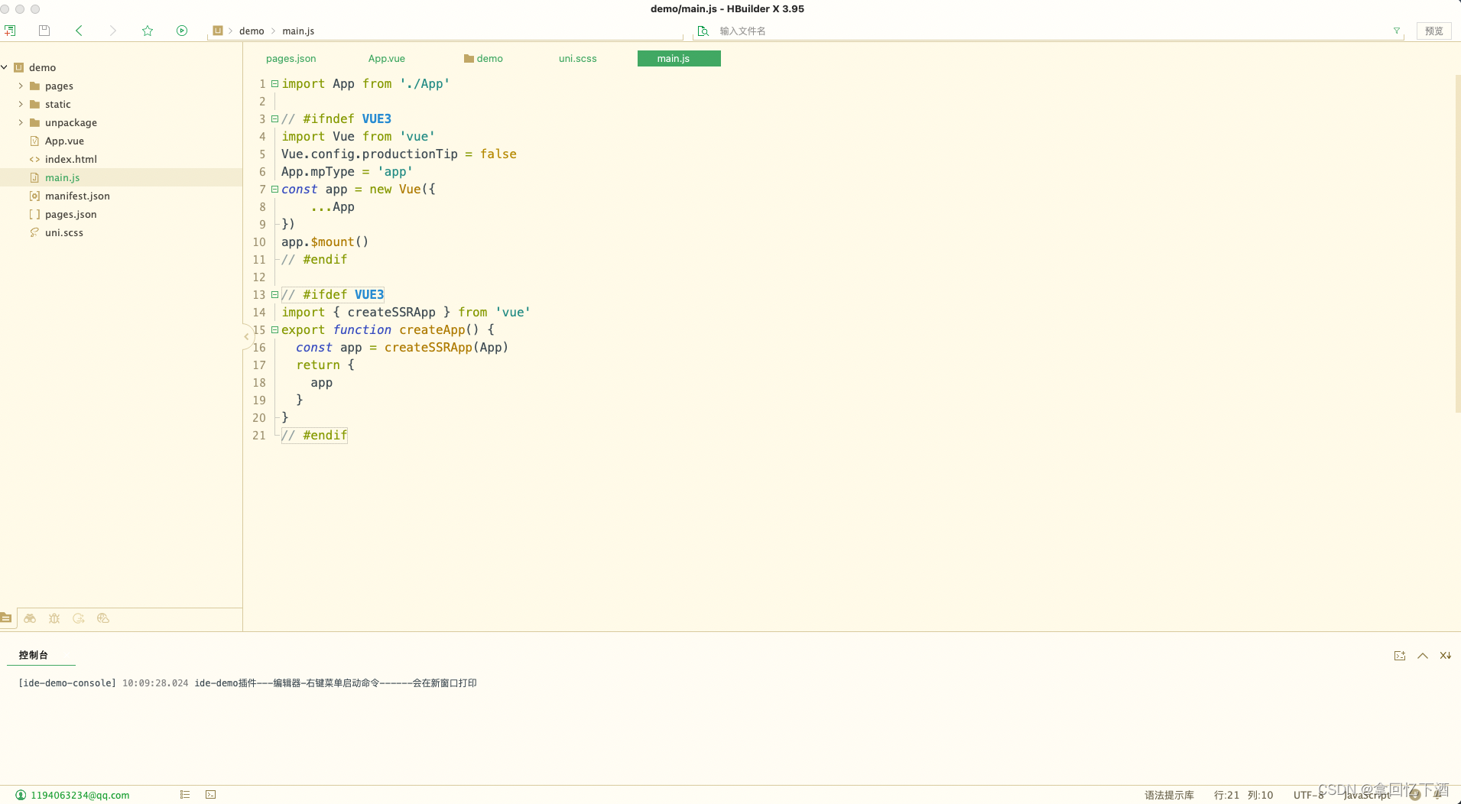Click the new file toolbar icon

(x=9, y=31)
